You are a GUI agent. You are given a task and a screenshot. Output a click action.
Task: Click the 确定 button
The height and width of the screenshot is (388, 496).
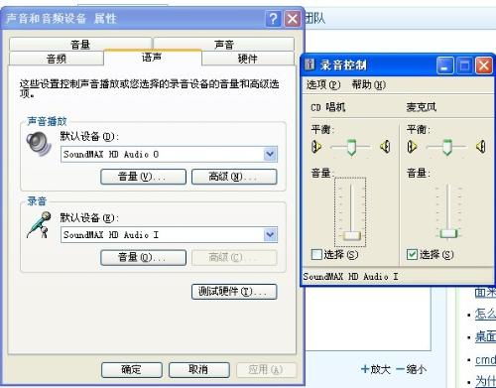[132, 369]
